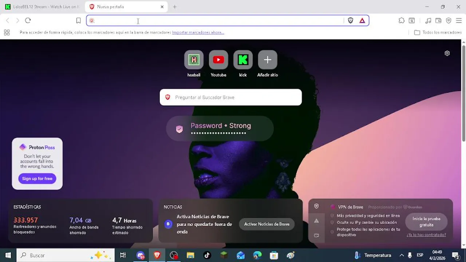The width and height of the screenshot is (466, 262).
Task: Open Brave Rewards triangle icon
Action: point(362,21)
